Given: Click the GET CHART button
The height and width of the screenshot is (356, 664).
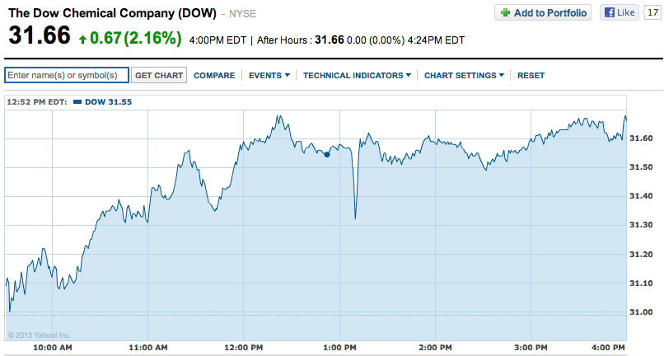Looking at the screenshot, I should coord(159,76).
